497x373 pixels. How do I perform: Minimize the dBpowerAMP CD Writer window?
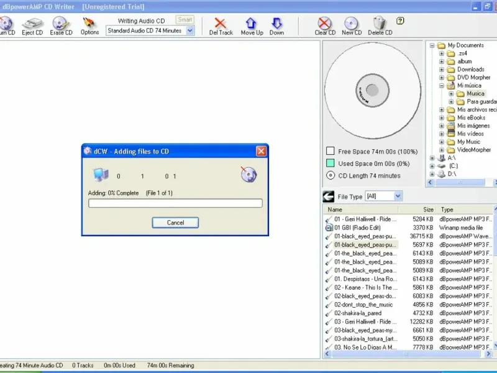tap(475, 7)
